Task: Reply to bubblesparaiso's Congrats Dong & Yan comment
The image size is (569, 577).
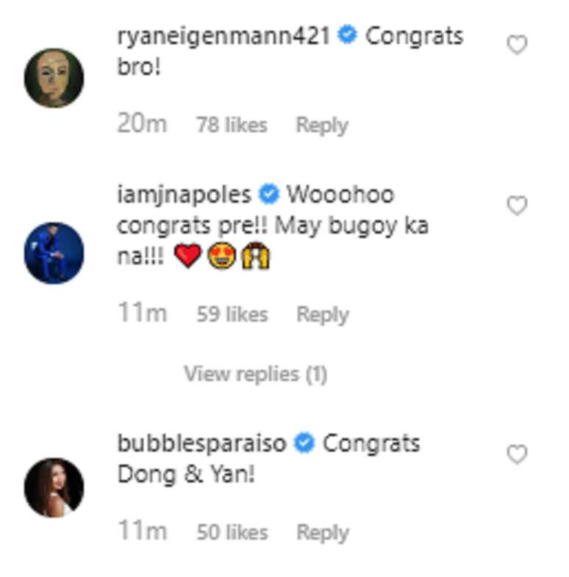Action: pyautogui.click(x=323, y=533)
